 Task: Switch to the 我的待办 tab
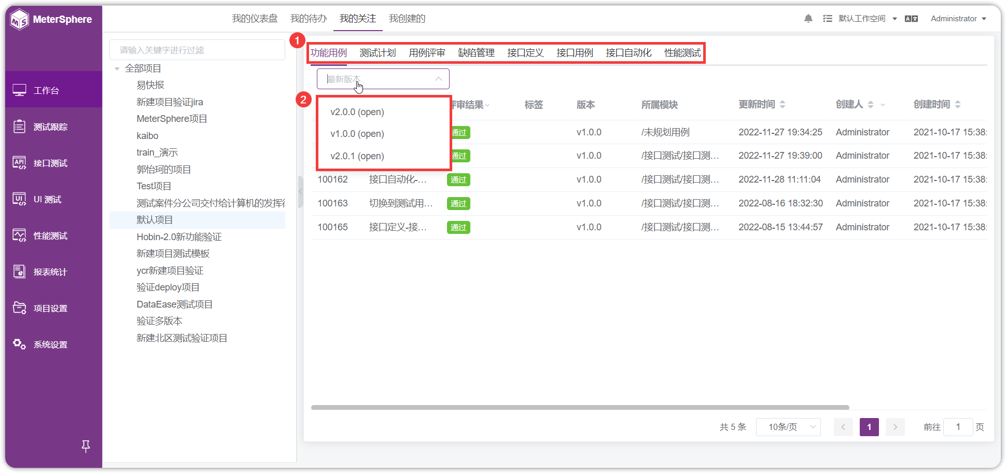point(309,18)
